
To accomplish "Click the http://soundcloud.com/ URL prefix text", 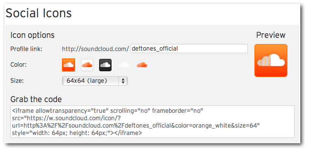I will click(95, 49).
